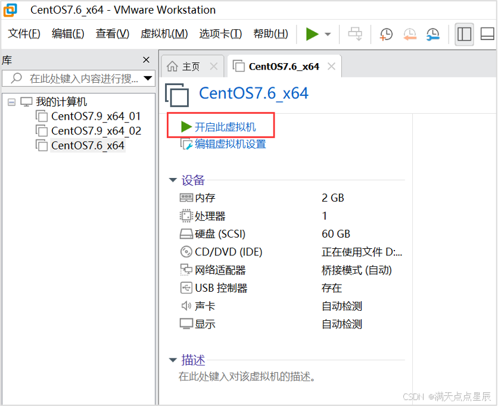Click the VM icon beside CentOS7.9_x64_01
This screenshot has height=406, width=498.
coord(42,116)
